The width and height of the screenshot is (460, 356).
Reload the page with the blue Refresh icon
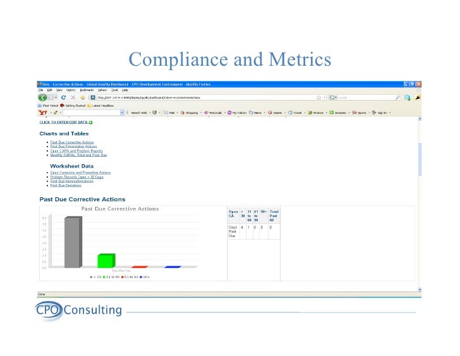tap(63, 97)
